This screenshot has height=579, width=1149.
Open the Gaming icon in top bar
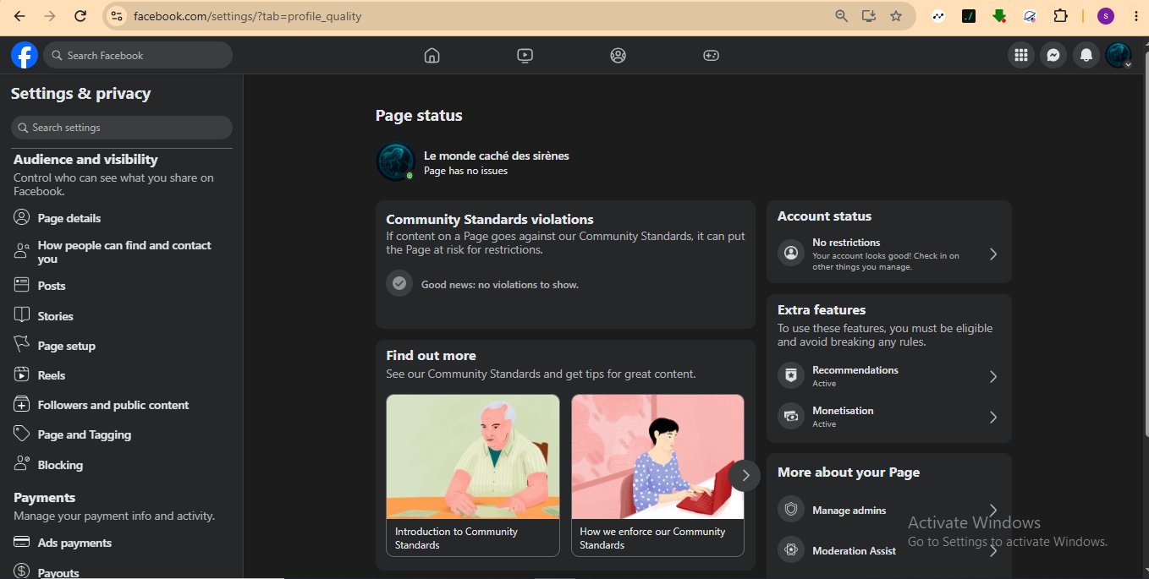[711, 56]
